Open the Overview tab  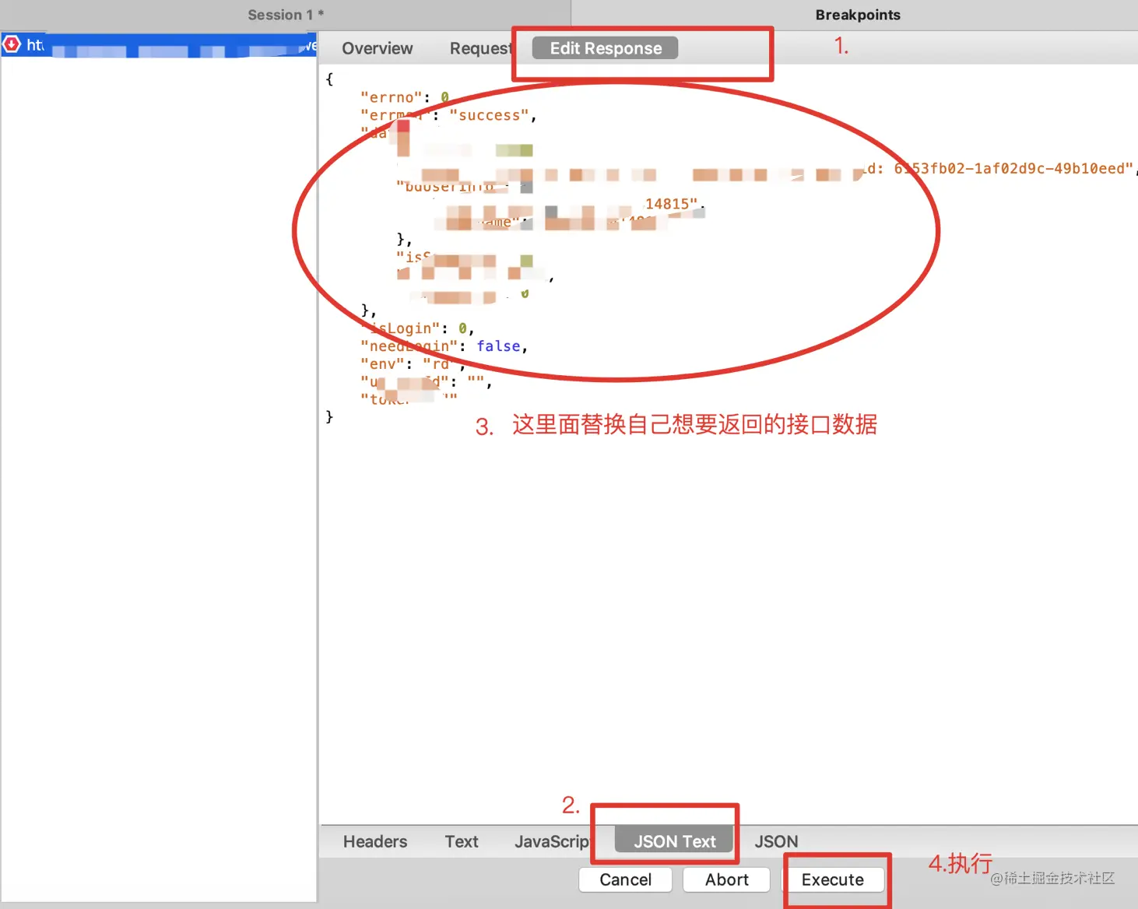pos(378,48)
